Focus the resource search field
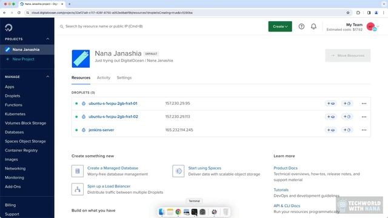Image resolution: width=388 pixels, height=218 pixels. (x=104, y=27)
